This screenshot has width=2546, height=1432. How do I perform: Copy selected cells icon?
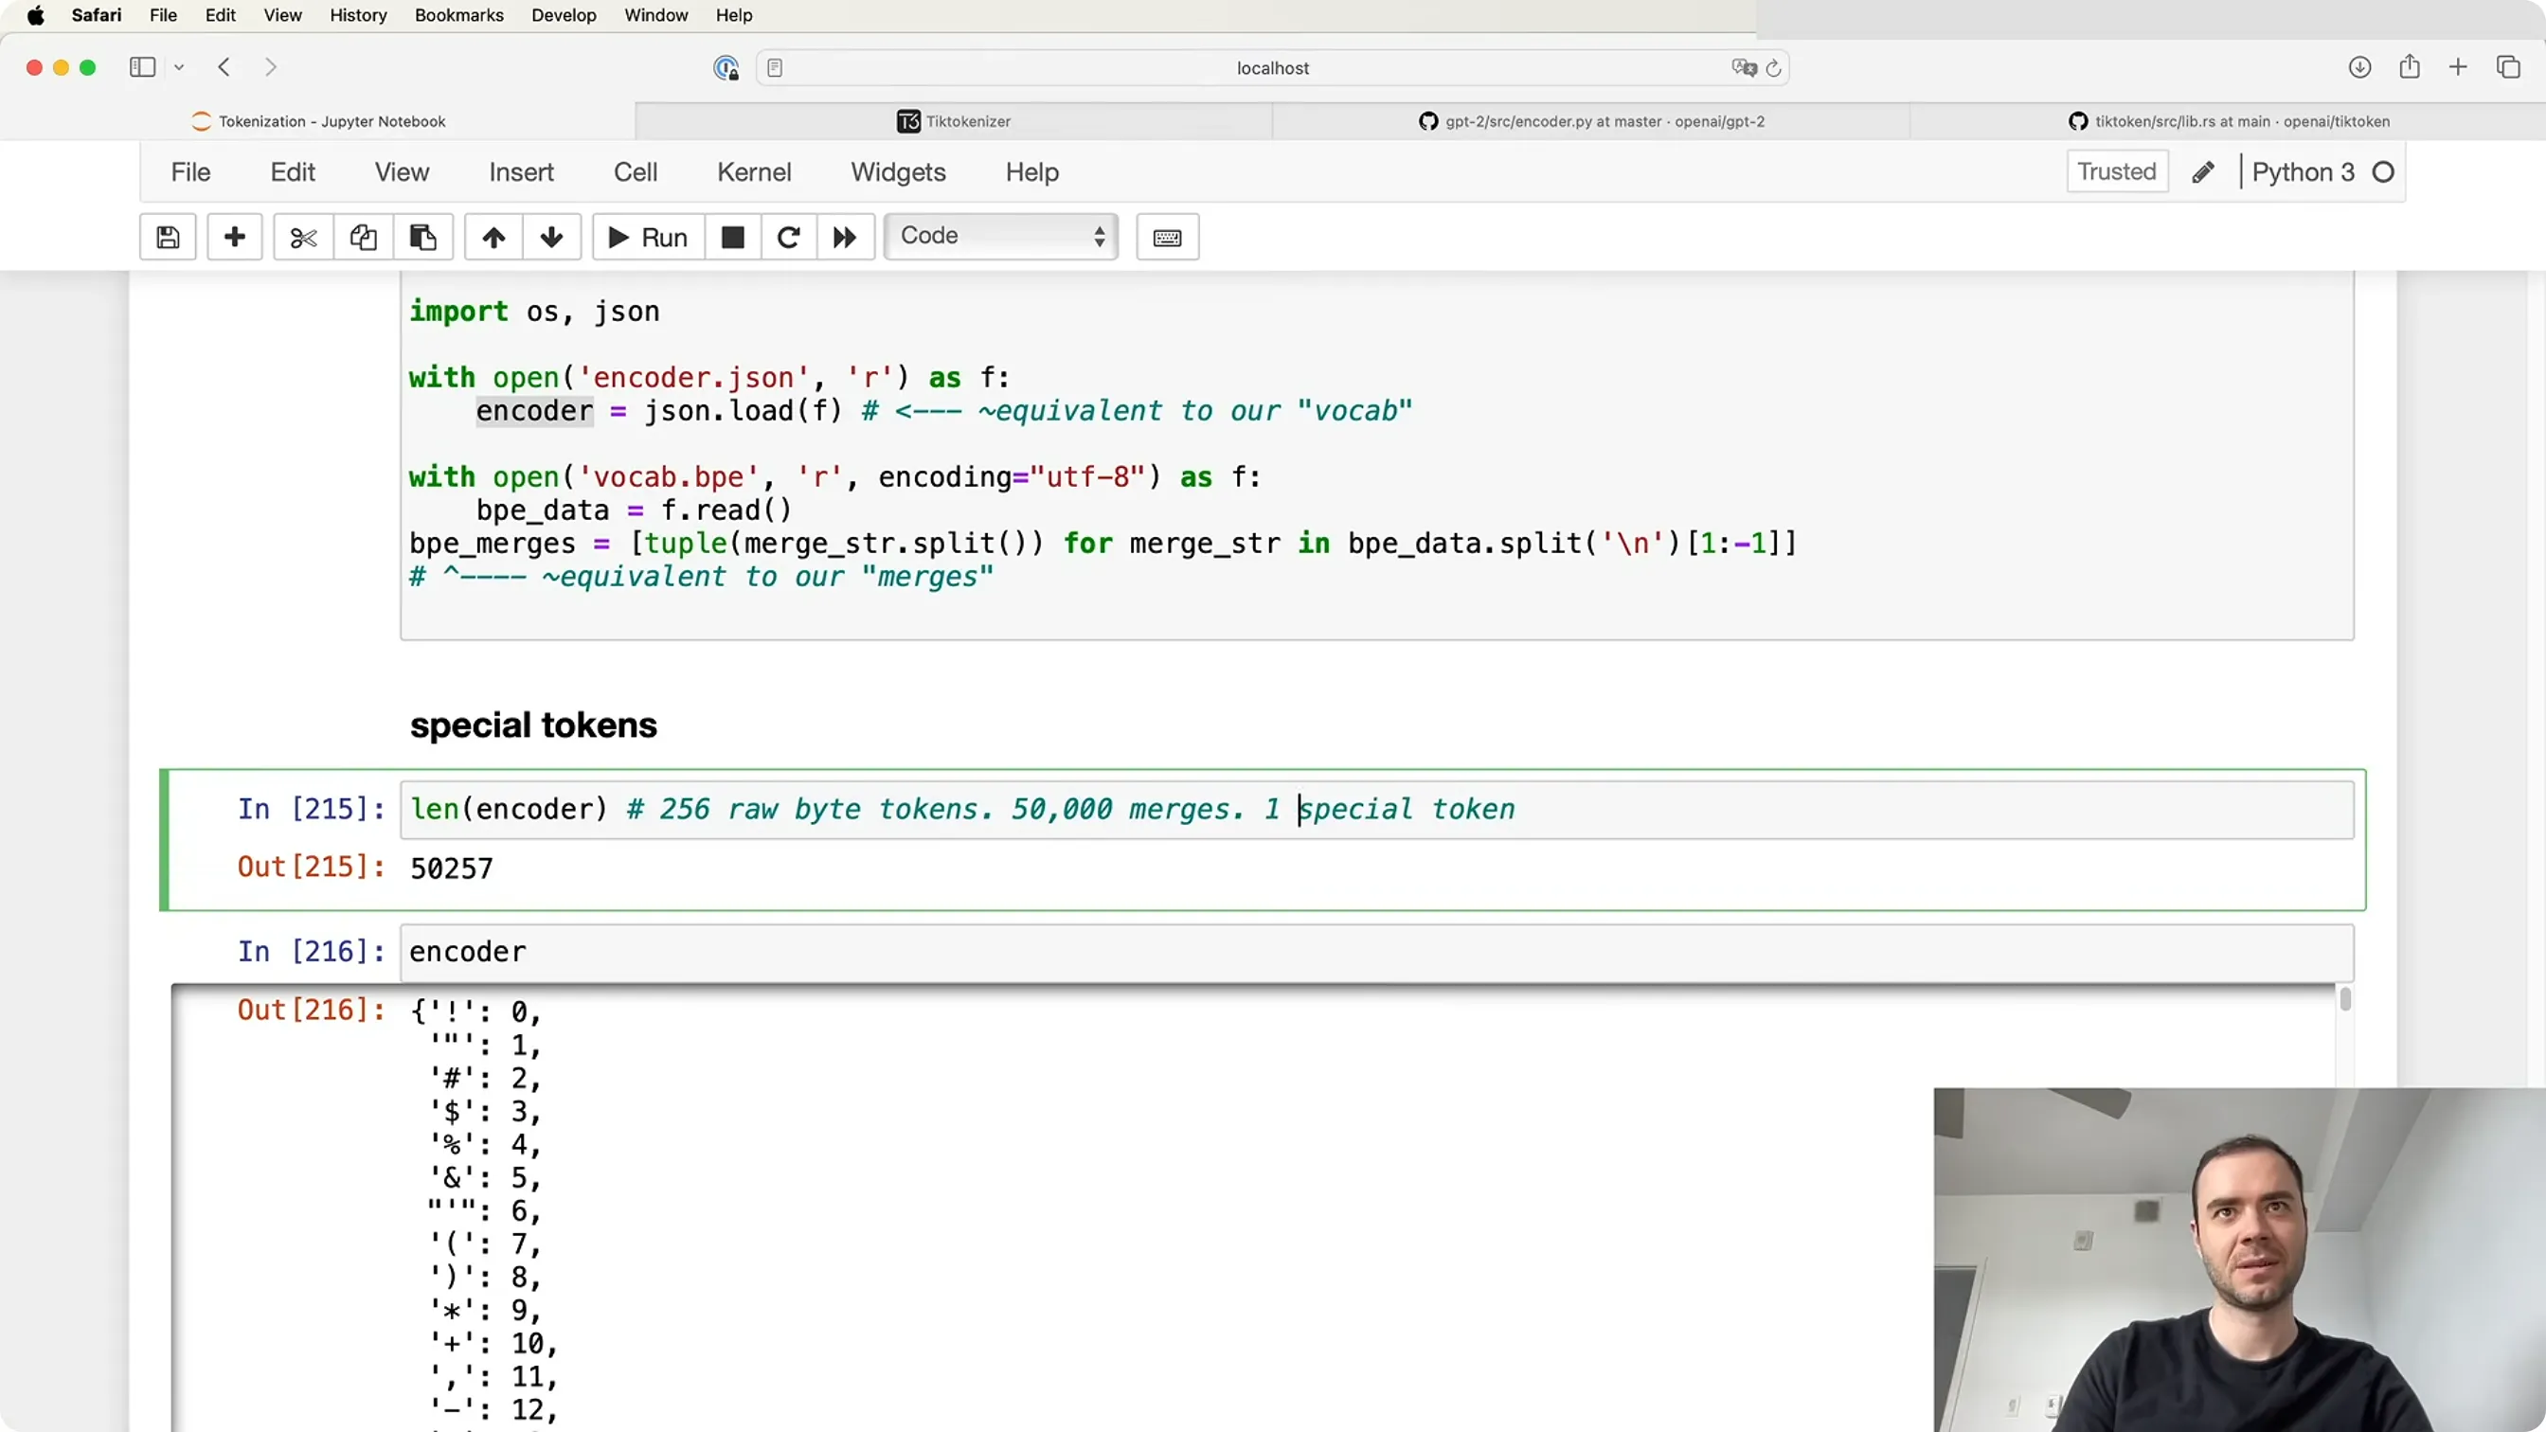click(x=363, y=237)
